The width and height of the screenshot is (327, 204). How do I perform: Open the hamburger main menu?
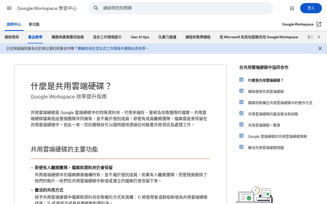[x=9, y=8]
